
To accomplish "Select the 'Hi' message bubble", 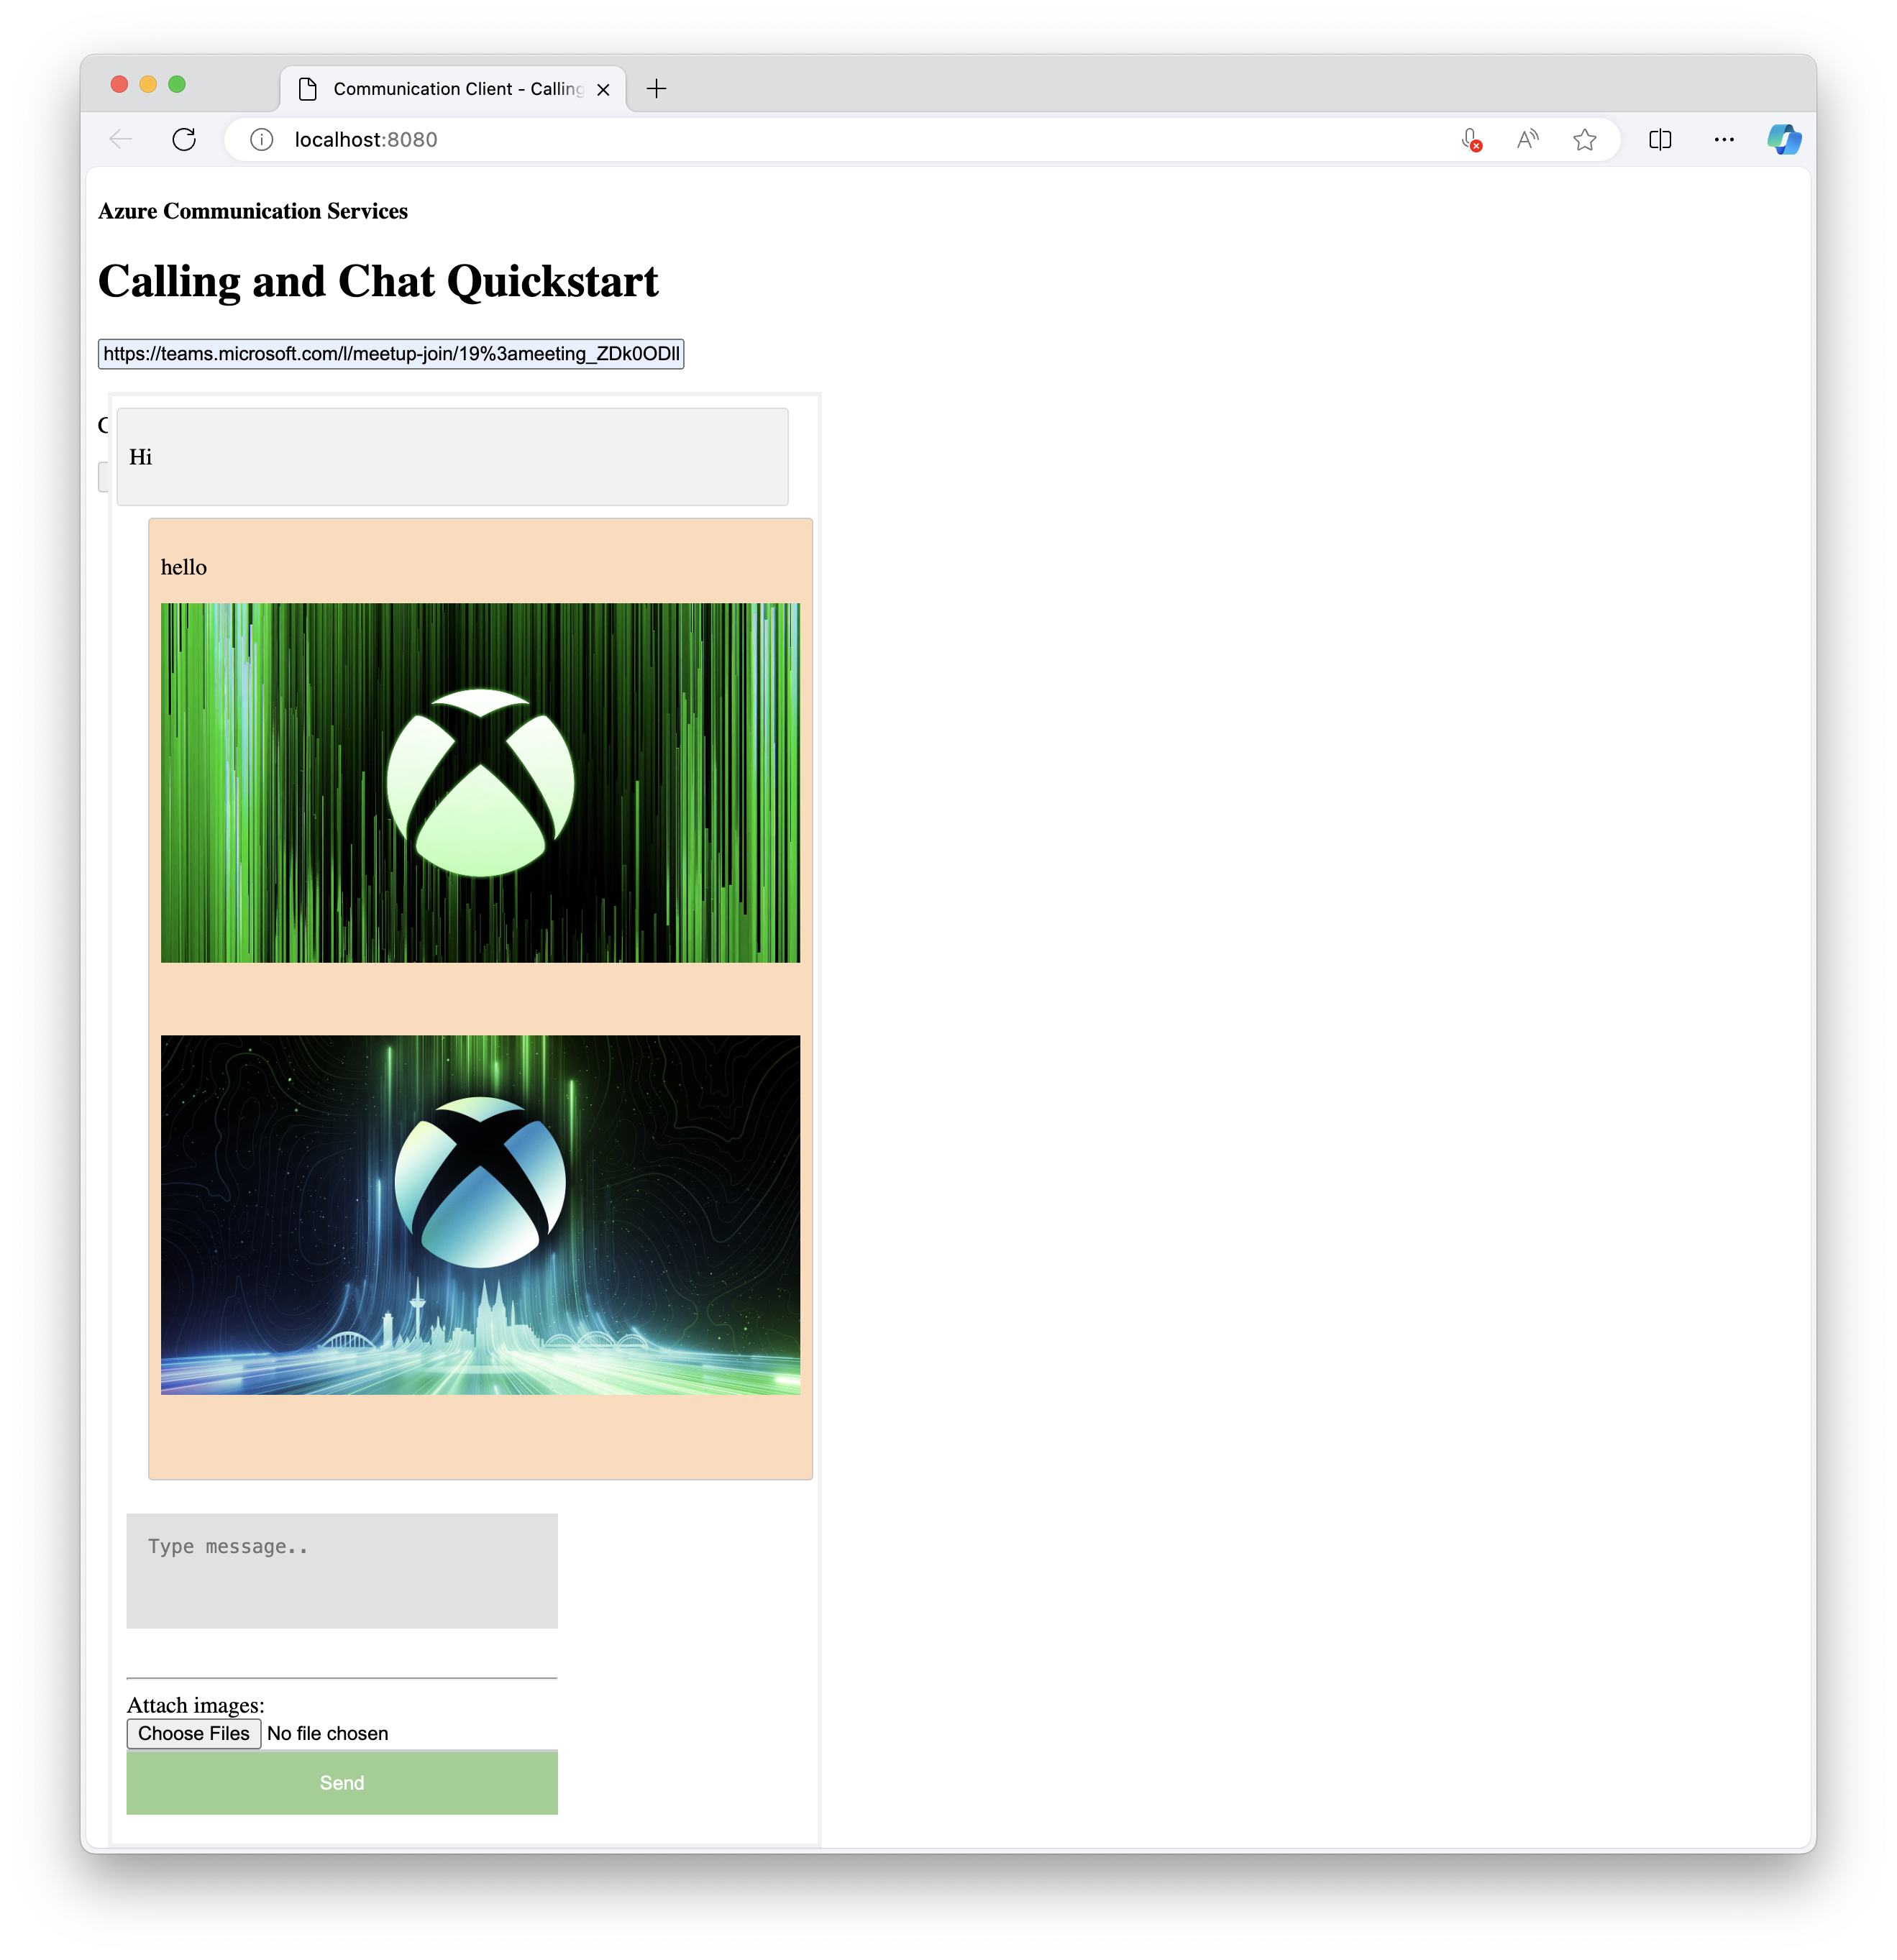I will pos(453,455).
